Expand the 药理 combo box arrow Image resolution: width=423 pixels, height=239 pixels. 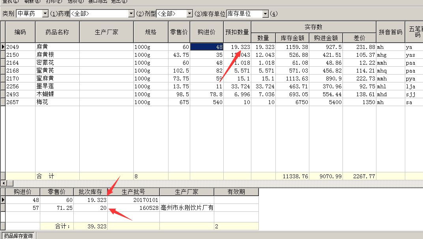(131, 13)
